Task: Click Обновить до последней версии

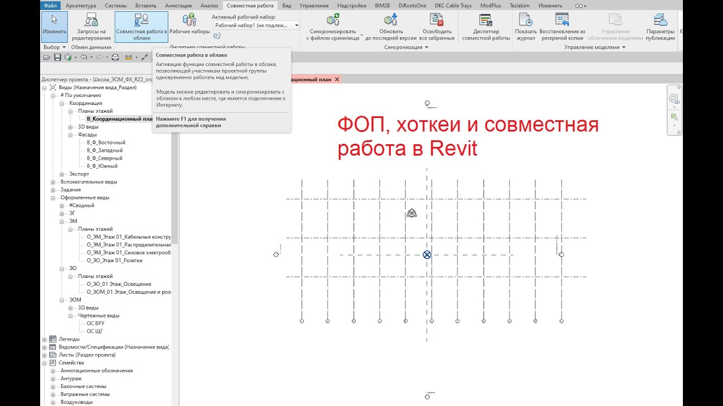Action: point(391,27)
